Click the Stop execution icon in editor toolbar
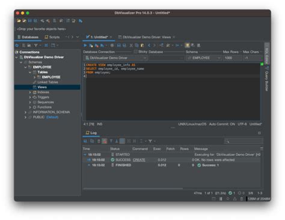The width and height of the screenshot is (285, 220). 112,46
